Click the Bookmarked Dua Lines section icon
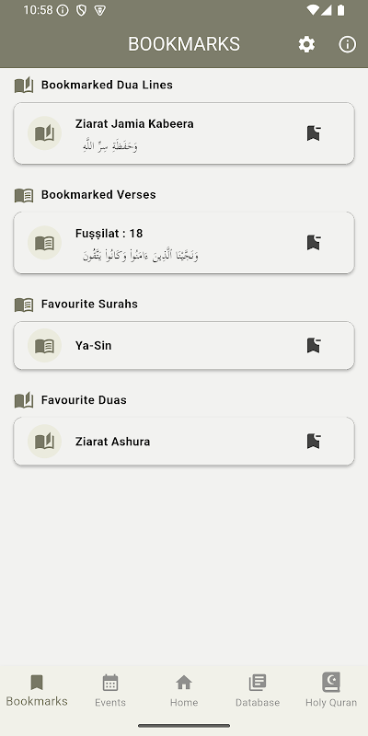 point(24,85)
